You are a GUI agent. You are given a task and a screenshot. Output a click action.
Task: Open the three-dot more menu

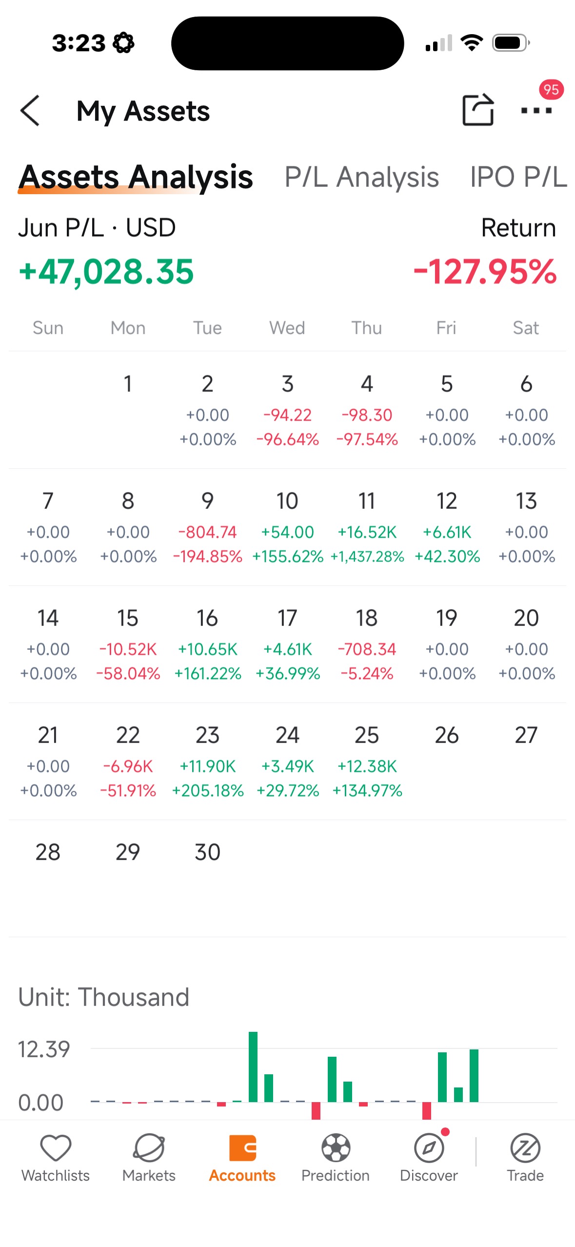[536, 111]
